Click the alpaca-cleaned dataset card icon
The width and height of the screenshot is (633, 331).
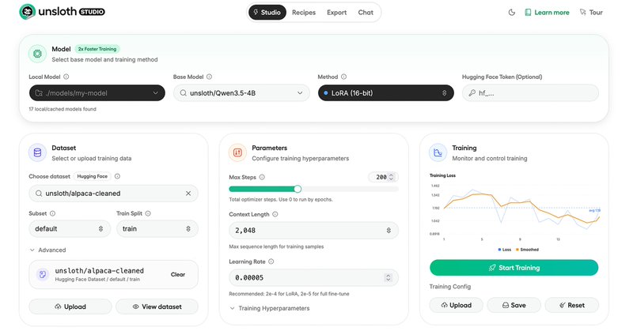pos(42,275)
